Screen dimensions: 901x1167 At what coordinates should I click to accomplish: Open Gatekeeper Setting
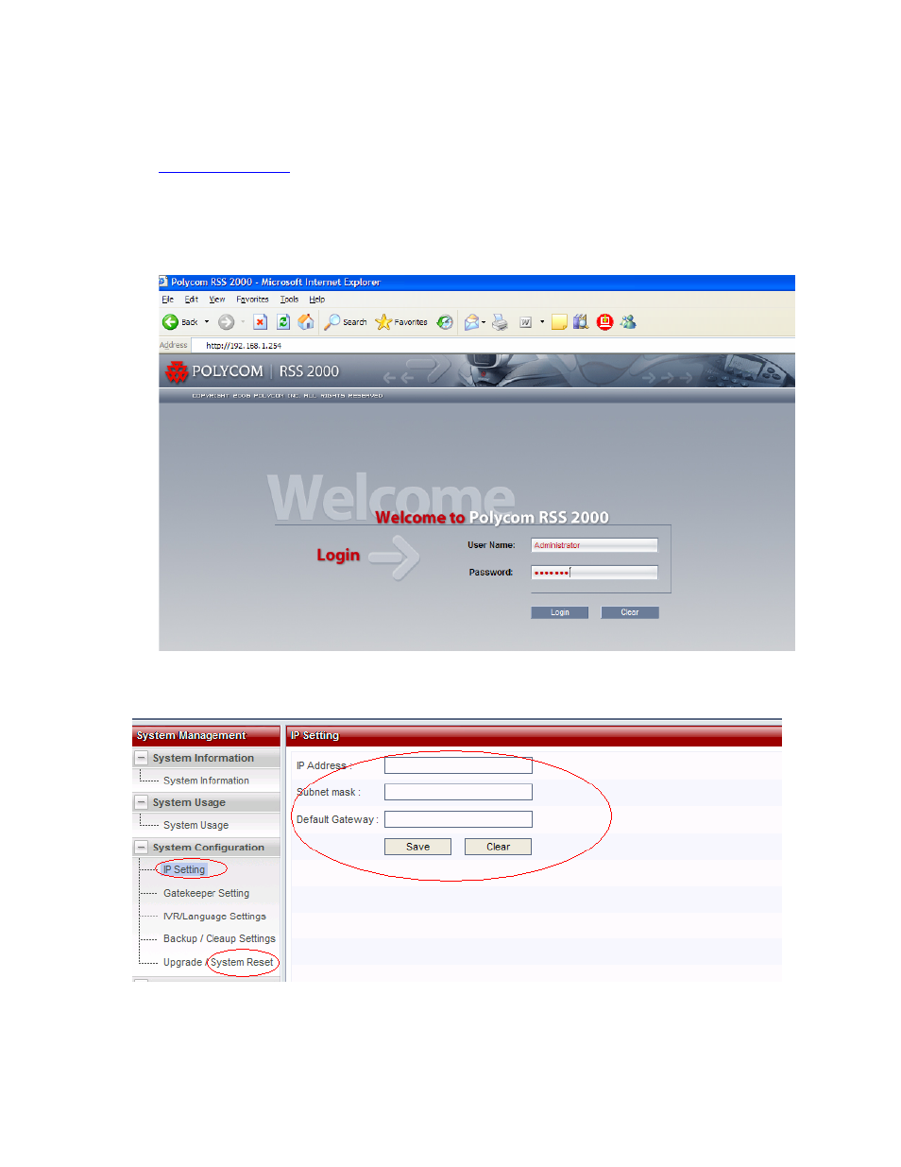click(x=206, y=893)
